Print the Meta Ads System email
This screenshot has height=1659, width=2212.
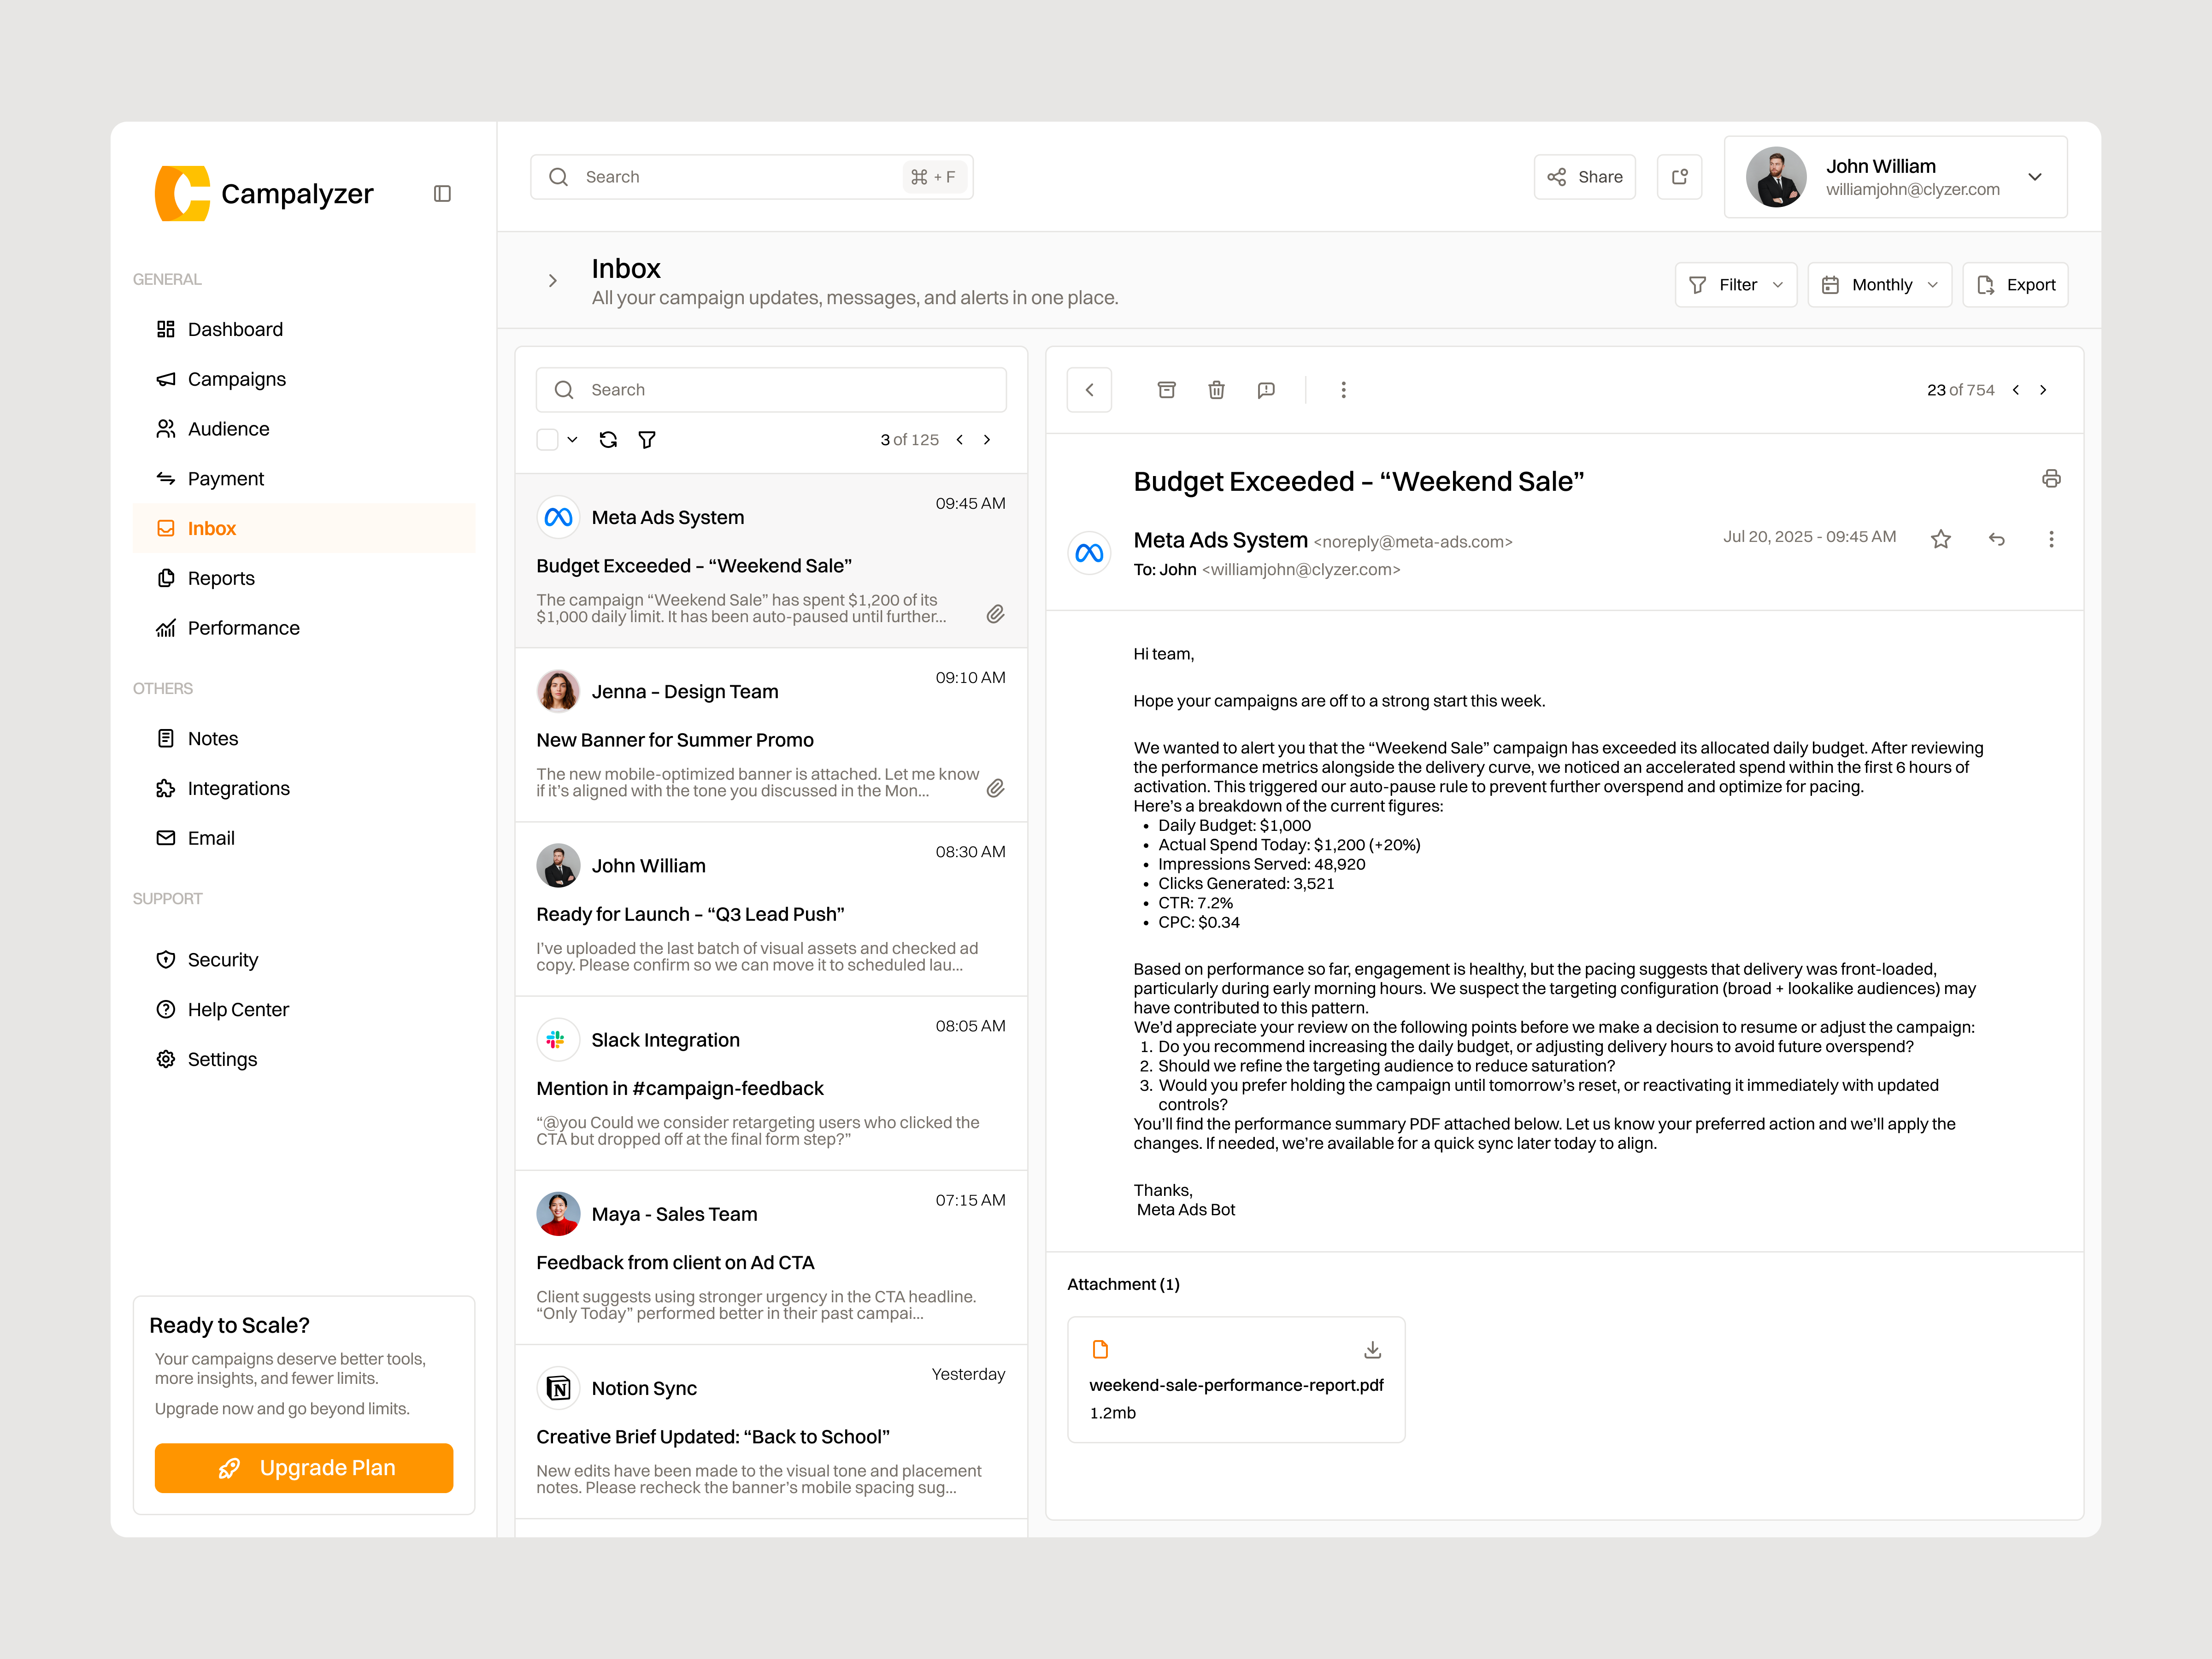pyautogui.click(x=2052, y=479)
